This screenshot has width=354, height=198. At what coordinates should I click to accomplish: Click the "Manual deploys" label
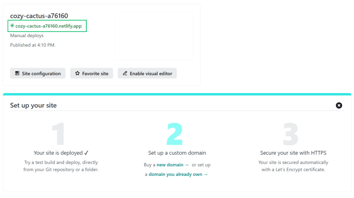click(27, 36)
